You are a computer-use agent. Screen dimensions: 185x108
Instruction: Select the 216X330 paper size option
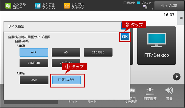(98, 52)
